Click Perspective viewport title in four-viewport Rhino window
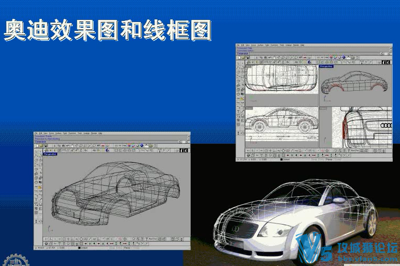400x266 pixels. pos(326,67)
